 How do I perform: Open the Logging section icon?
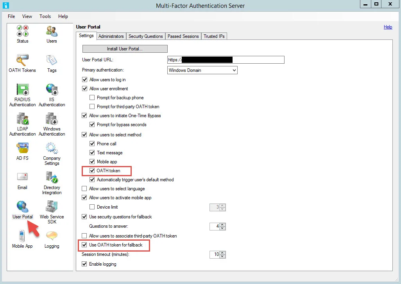tap(52, 239)
